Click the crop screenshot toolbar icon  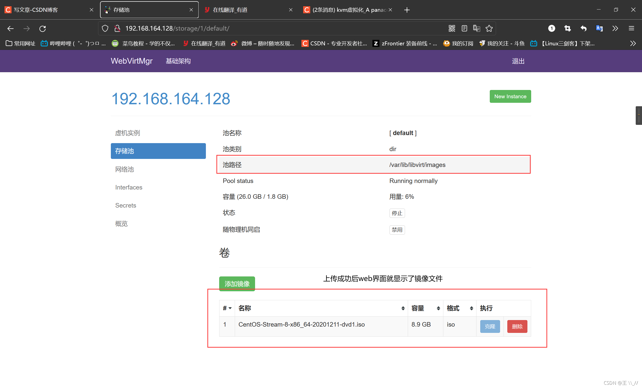(568, 28)
